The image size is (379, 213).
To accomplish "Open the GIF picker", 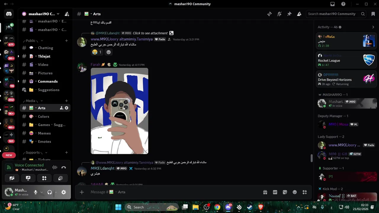I will [x=275, y=192].
